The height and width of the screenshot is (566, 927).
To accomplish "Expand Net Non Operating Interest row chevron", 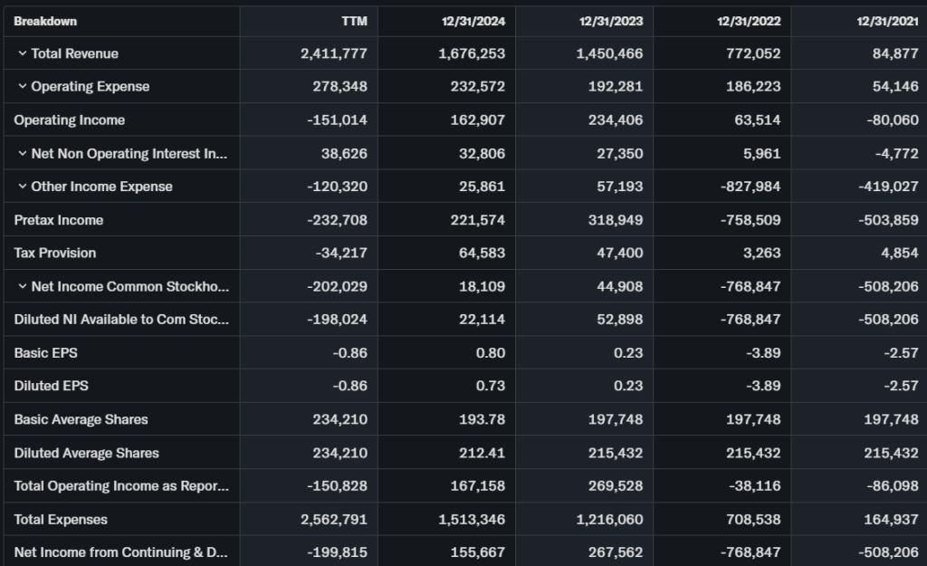I will [23, 154].
